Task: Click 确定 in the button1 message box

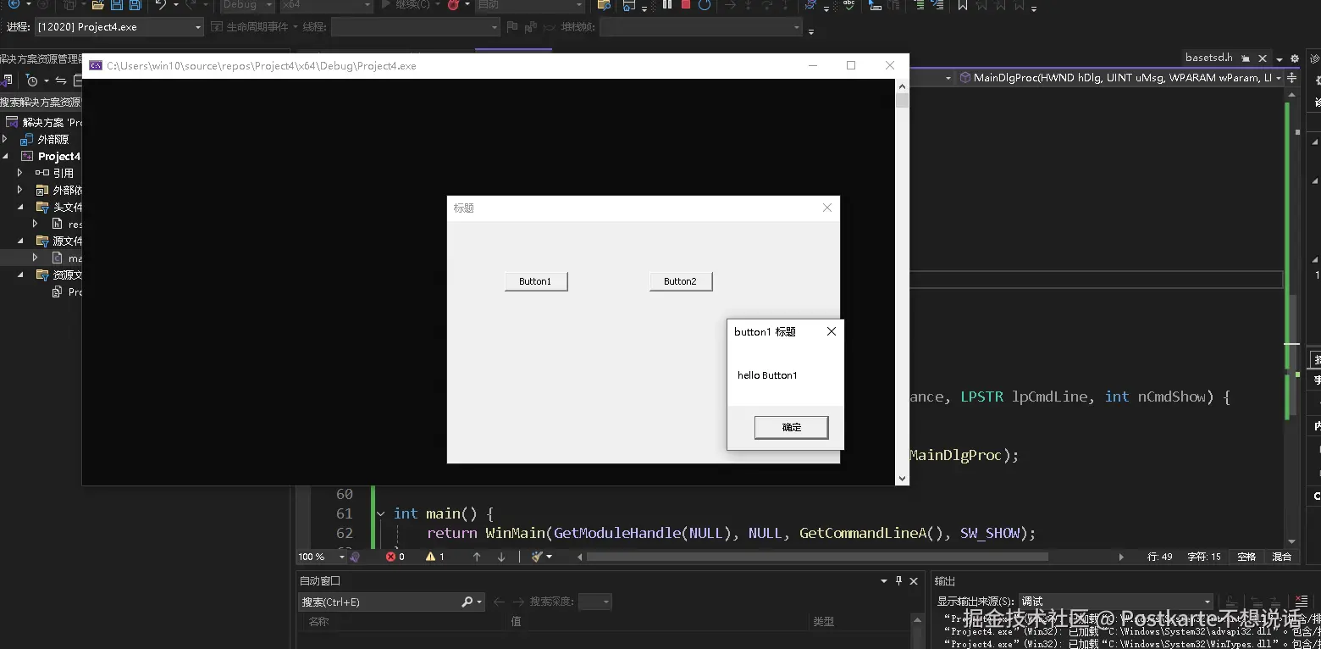Action: pyautogui.click(x=791, y=427)
